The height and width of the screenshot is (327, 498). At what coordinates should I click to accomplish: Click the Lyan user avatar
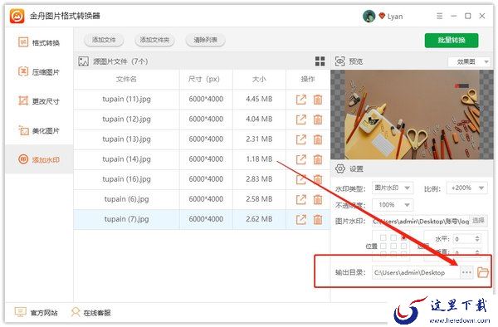click(x=369, y=16)
